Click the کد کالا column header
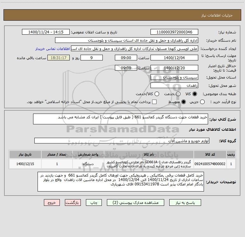The height and width of the screenshot is (237, 245). (210, 154)
